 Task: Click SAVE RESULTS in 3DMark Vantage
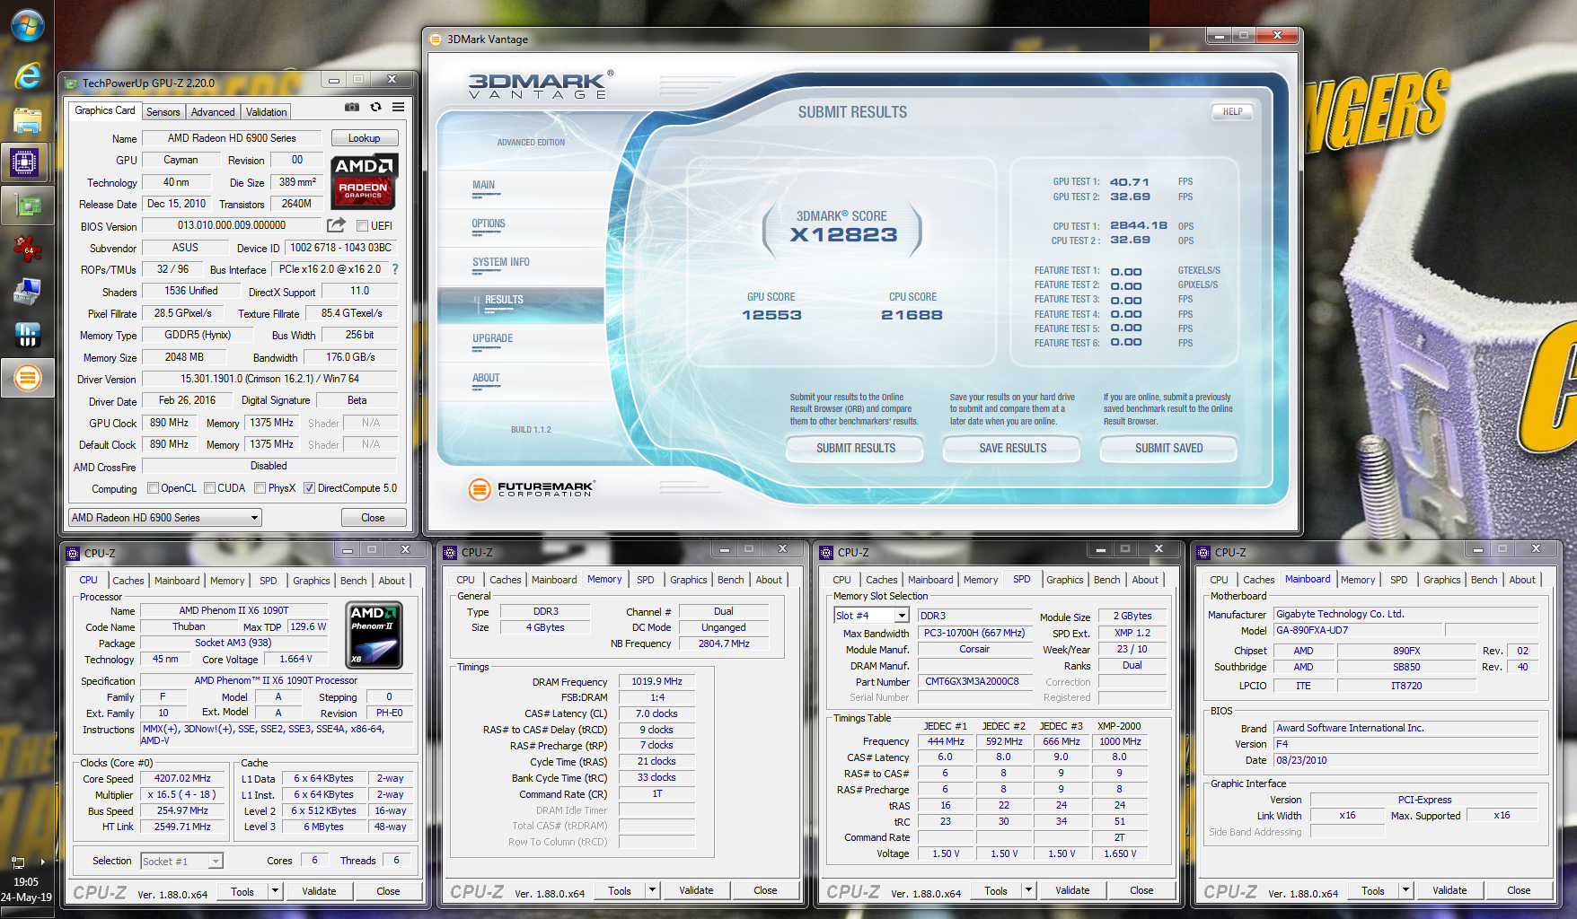pyautogui.click(x=1013, y=448)
